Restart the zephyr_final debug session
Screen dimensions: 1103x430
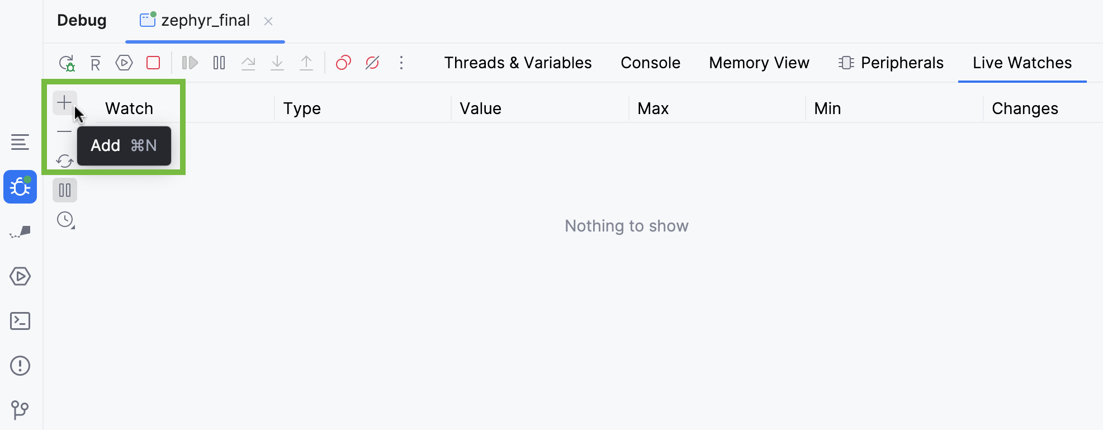click(x=66, y=63)
